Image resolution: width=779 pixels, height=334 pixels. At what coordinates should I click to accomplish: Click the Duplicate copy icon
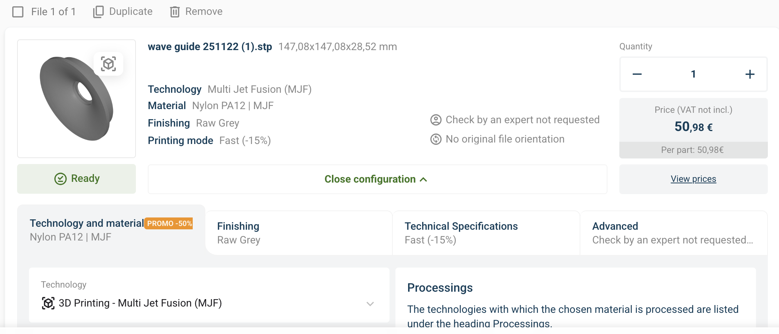pyautogui.click(x=98, y=12)
